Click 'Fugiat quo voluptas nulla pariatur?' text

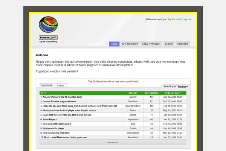(x=57, y=71)
